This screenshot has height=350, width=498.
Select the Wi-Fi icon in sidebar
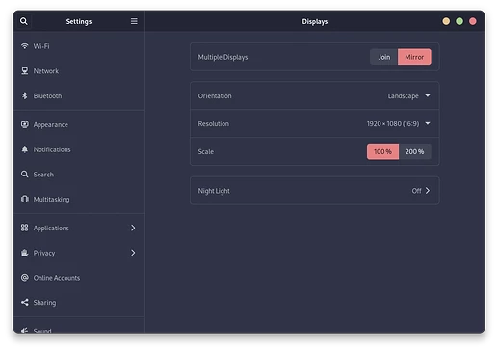(24, 46)
